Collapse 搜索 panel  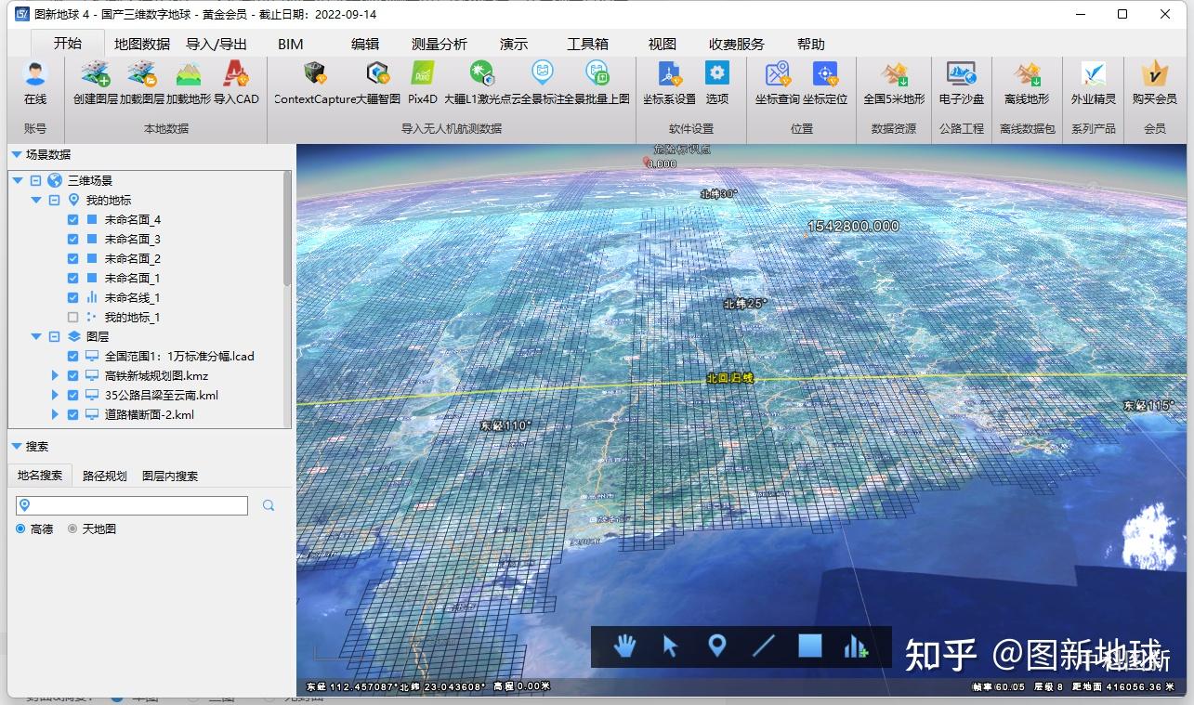tap(16, 447)
